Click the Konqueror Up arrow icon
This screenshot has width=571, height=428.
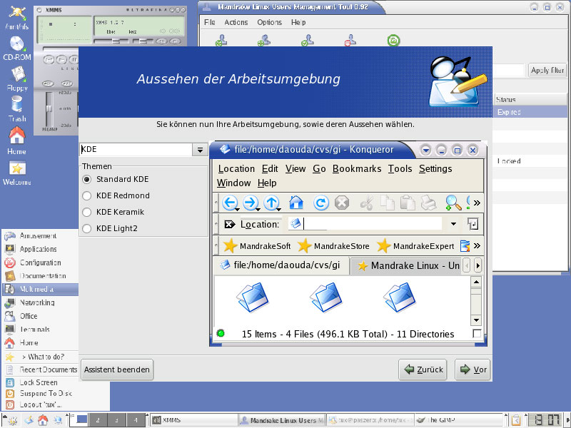pos(272,203)
